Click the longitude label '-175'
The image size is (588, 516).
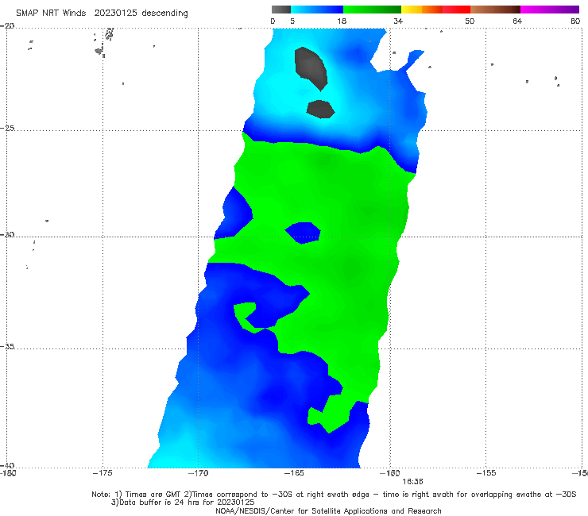point(103,473)
